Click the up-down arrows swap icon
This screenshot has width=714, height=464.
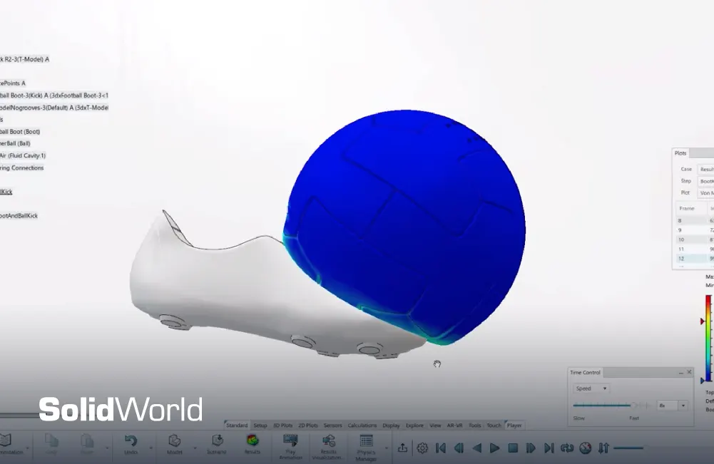(x=603, y=448)
